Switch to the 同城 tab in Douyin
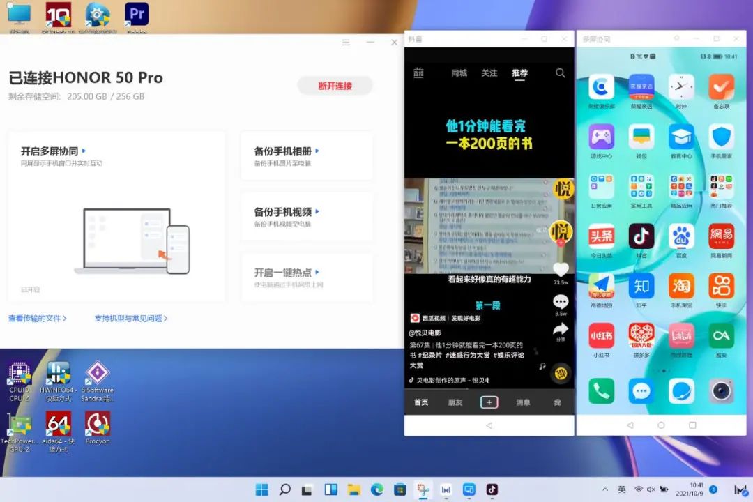 coord(459,73)
